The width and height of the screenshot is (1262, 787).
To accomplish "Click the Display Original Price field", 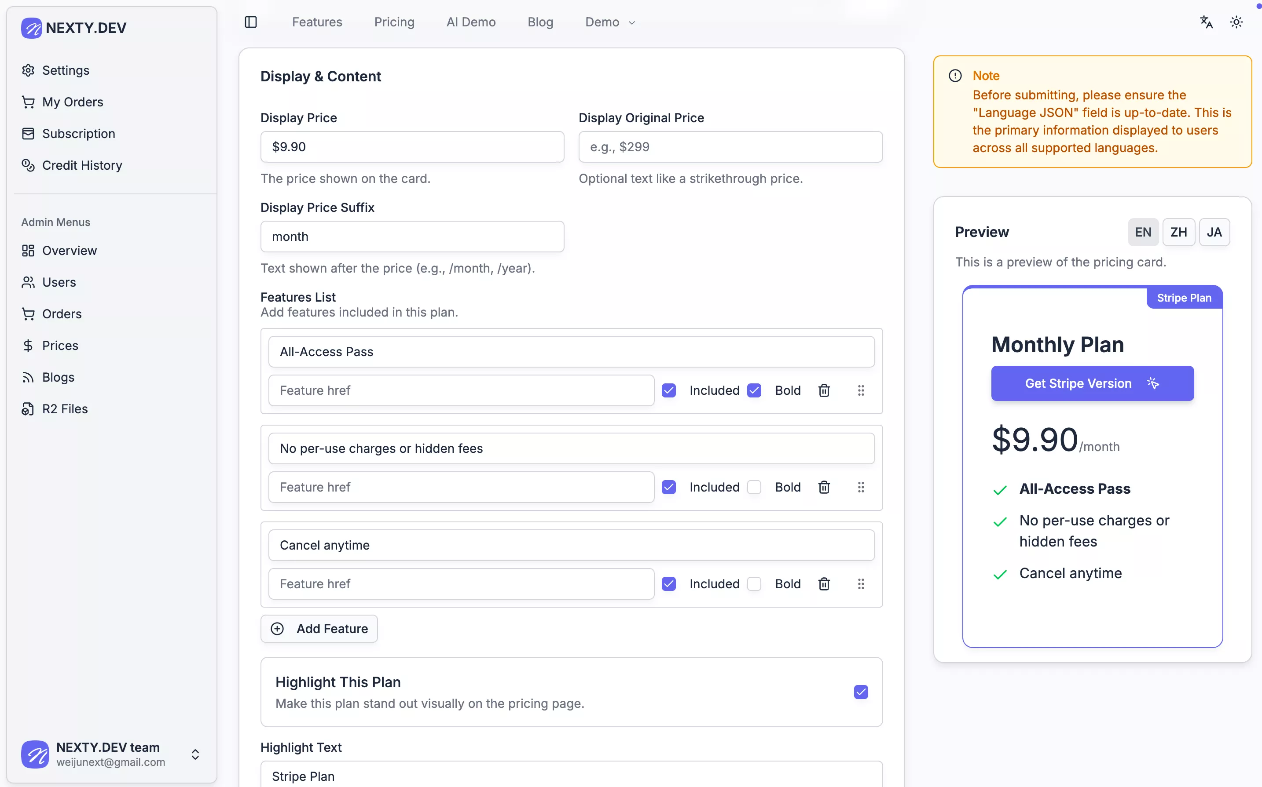I will click(x=730, y=147).
